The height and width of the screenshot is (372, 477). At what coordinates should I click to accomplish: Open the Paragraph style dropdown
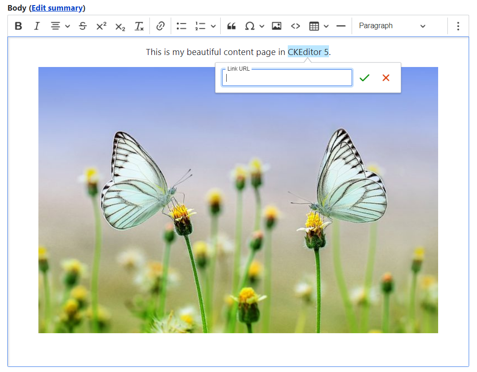pyautogui.click(x=393, y=26)
